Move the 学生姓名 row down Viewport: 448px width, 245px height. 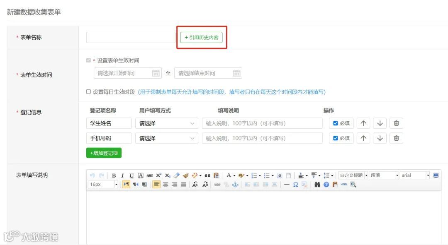click(380, 123)
